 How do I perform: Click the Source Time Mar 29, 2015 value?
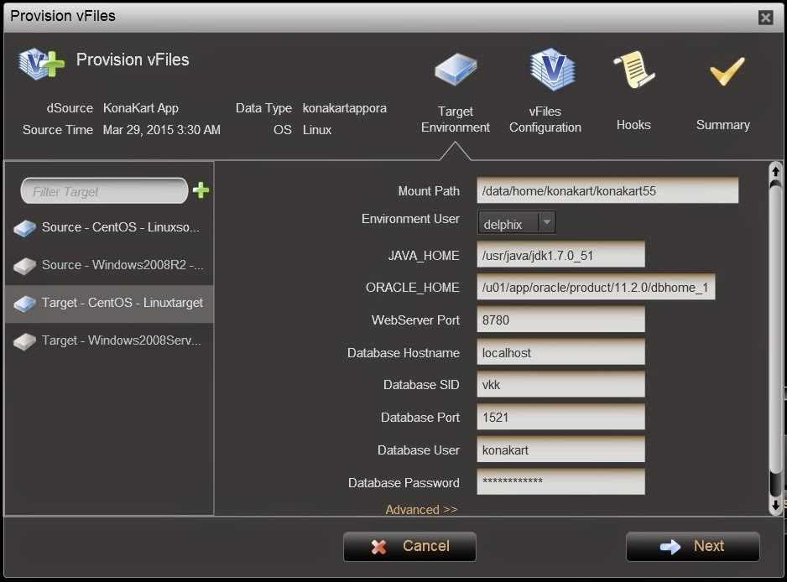162,130
